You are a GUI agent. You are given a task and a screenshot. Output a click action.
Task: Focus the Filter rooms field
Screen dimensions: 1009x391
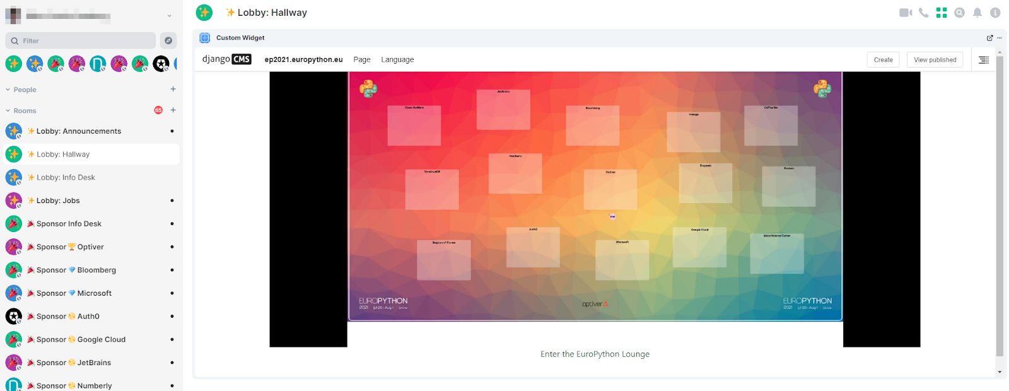pos(81,40)
